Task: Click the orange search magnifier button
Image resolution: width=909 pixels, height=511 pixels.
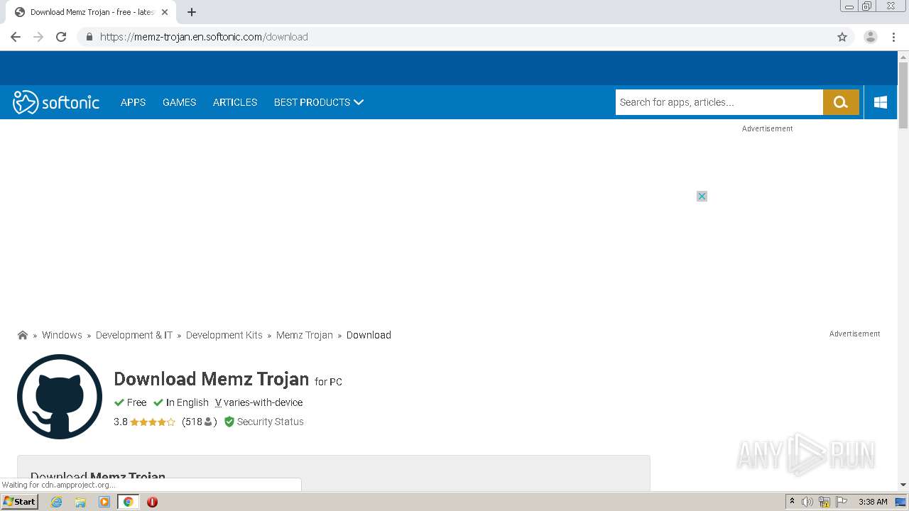Action: pyautogui.click(x=841, y=102)
